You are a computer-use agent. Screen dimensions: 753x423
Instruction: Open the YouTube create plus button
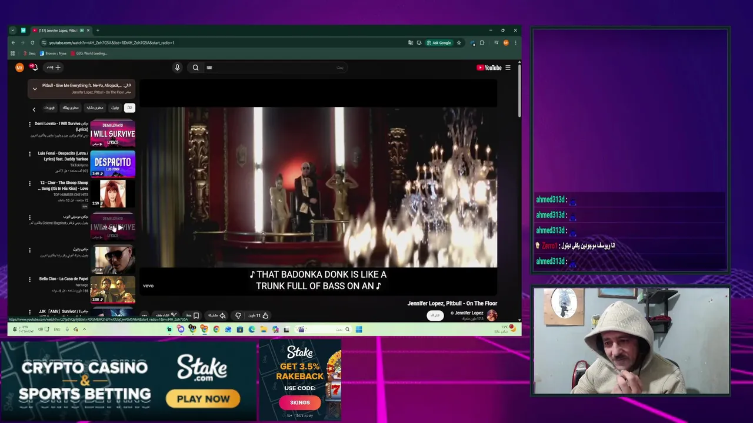54,68
